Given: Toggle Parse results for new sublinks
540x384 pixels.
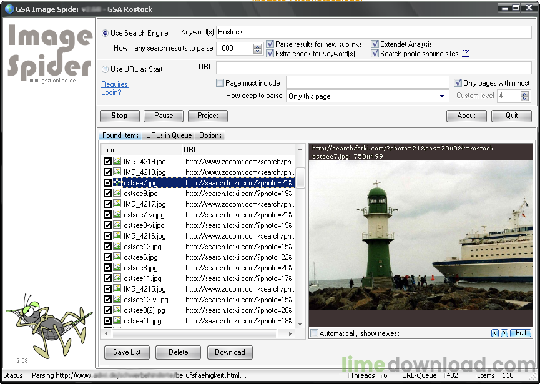Looking at the screenshot, I should click(270, 44).
